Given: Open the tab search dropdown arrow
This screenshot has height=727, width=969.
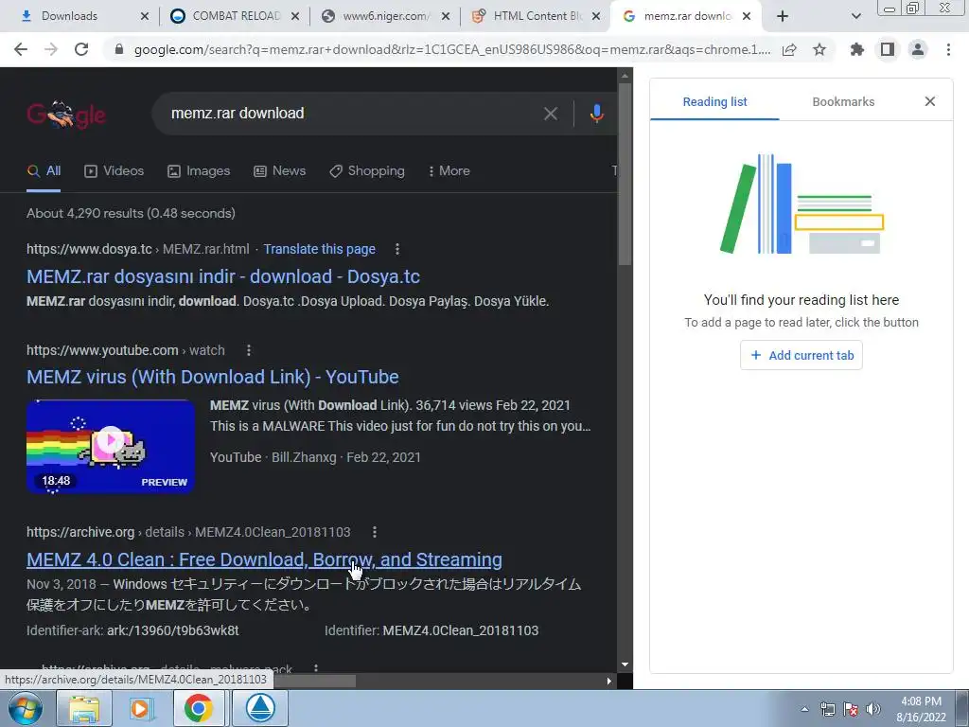Looking at the screenshot, I should tap(855, 16).
